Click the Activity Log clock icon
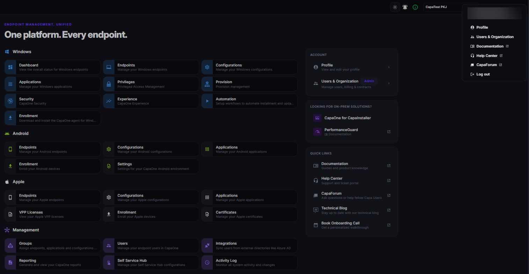This screenshot has width=529, height=274. point(207,262)
